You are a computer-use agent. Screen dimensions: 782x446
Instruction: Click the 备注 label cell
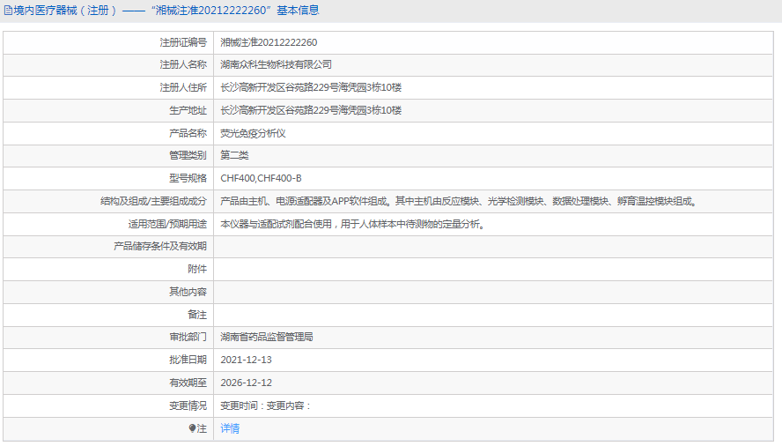click(x=108, y=315)
